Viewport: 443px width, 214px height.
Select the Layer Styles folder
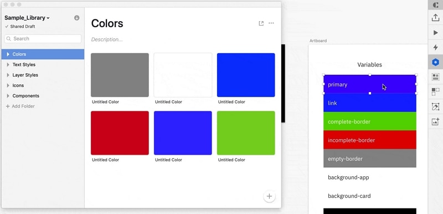click(x=43, y=75)
